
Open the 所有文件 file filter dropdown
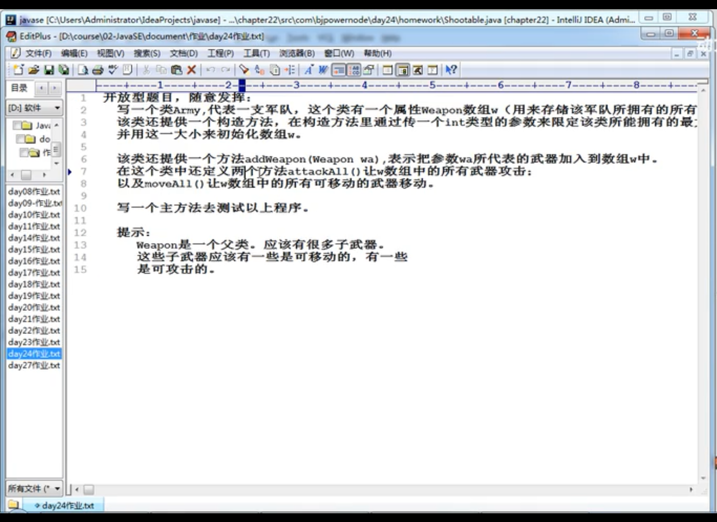point(34,489)
